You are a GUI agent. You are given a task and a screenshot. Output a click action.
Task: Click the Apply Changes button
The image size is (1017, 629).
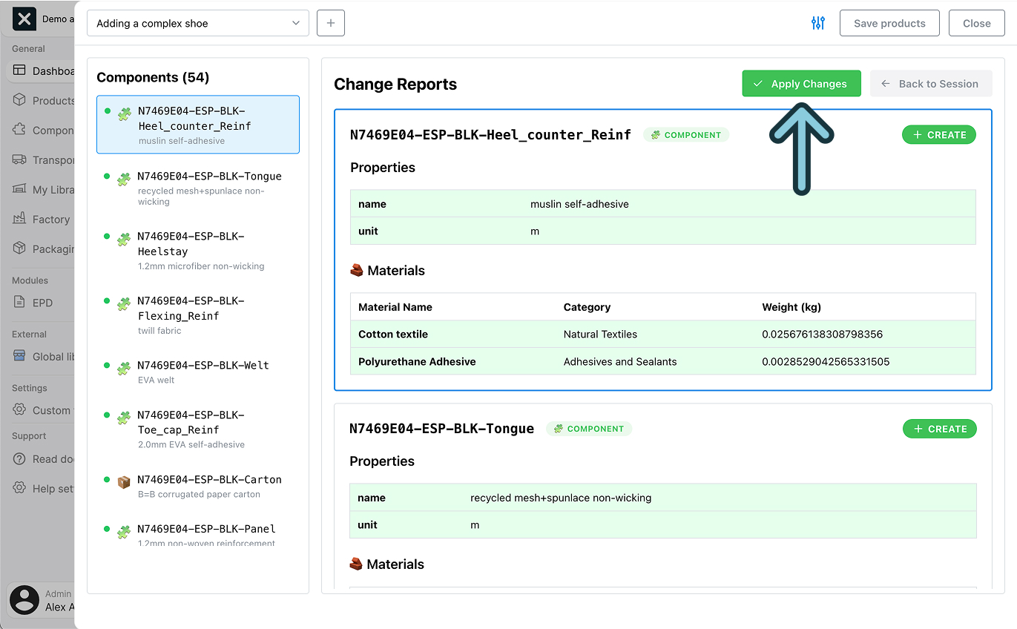tap(801, 83)
